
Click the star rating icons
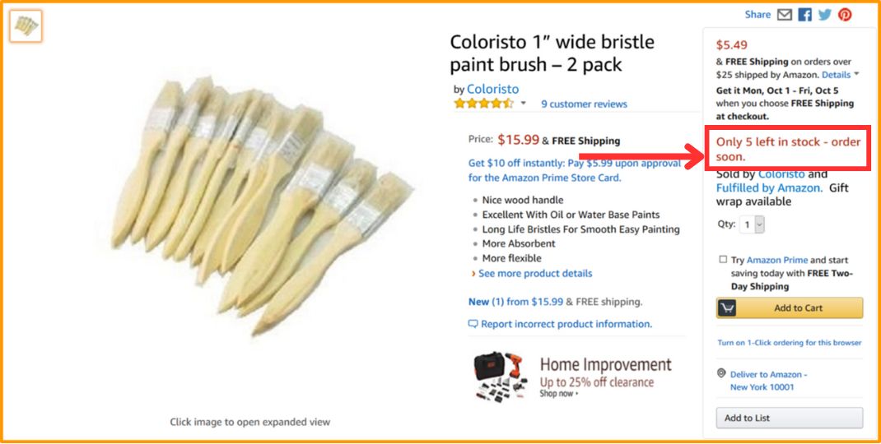484,104
